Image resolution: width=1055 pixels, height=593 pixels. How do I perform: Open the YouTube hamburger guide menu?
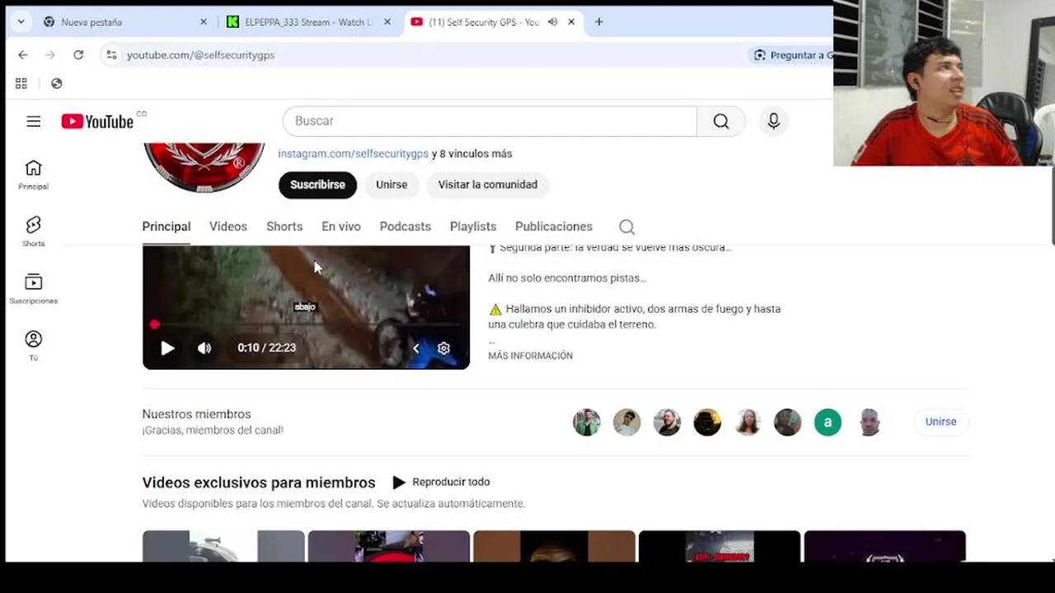33,121
